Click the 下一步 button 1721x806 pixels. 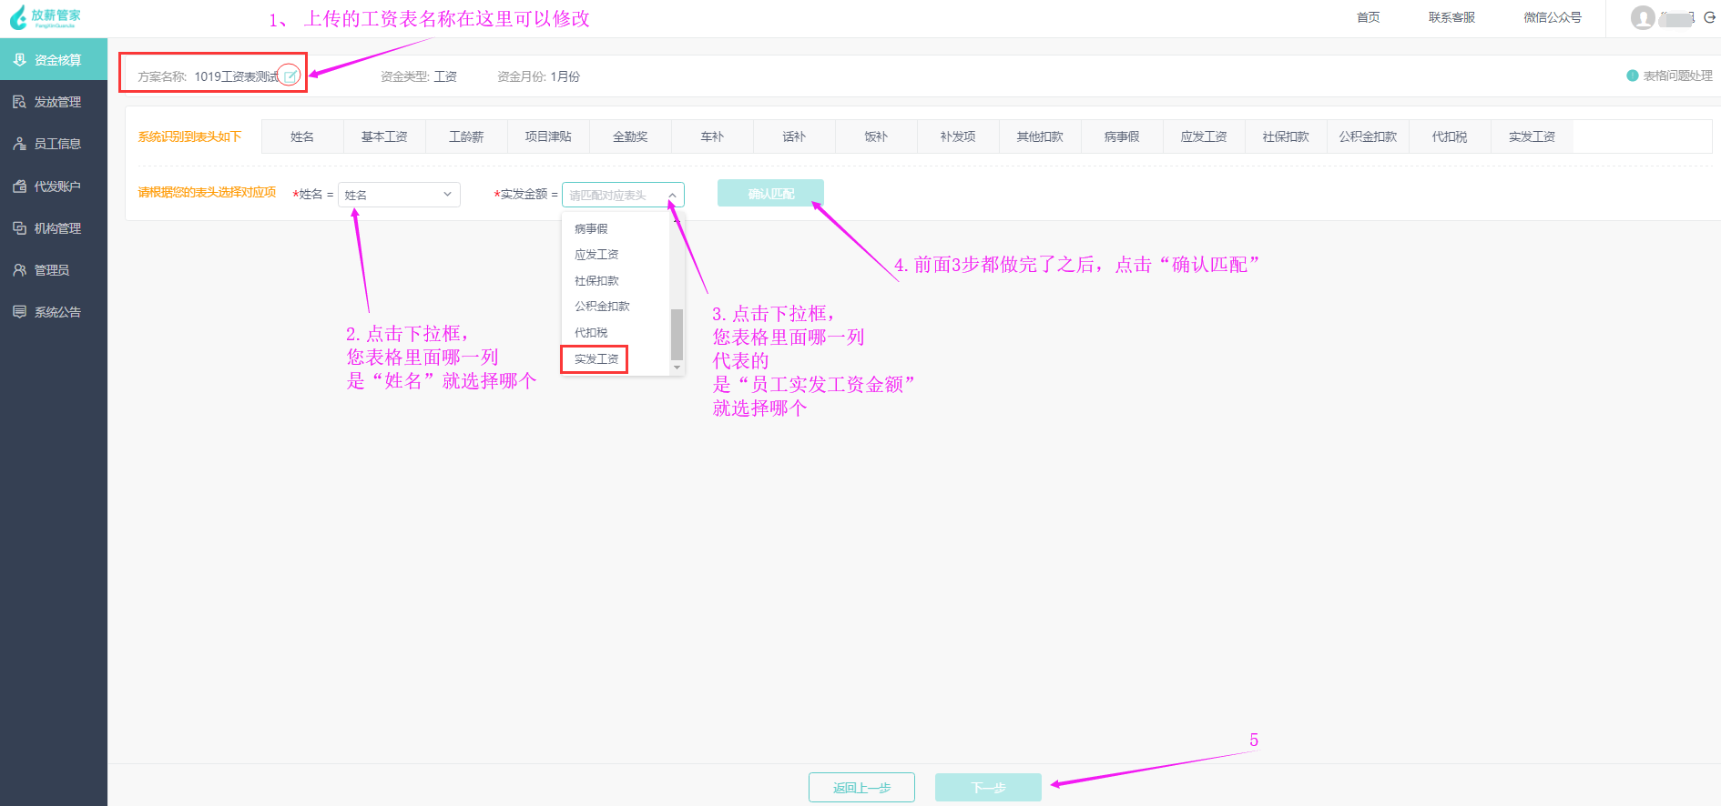988,788
